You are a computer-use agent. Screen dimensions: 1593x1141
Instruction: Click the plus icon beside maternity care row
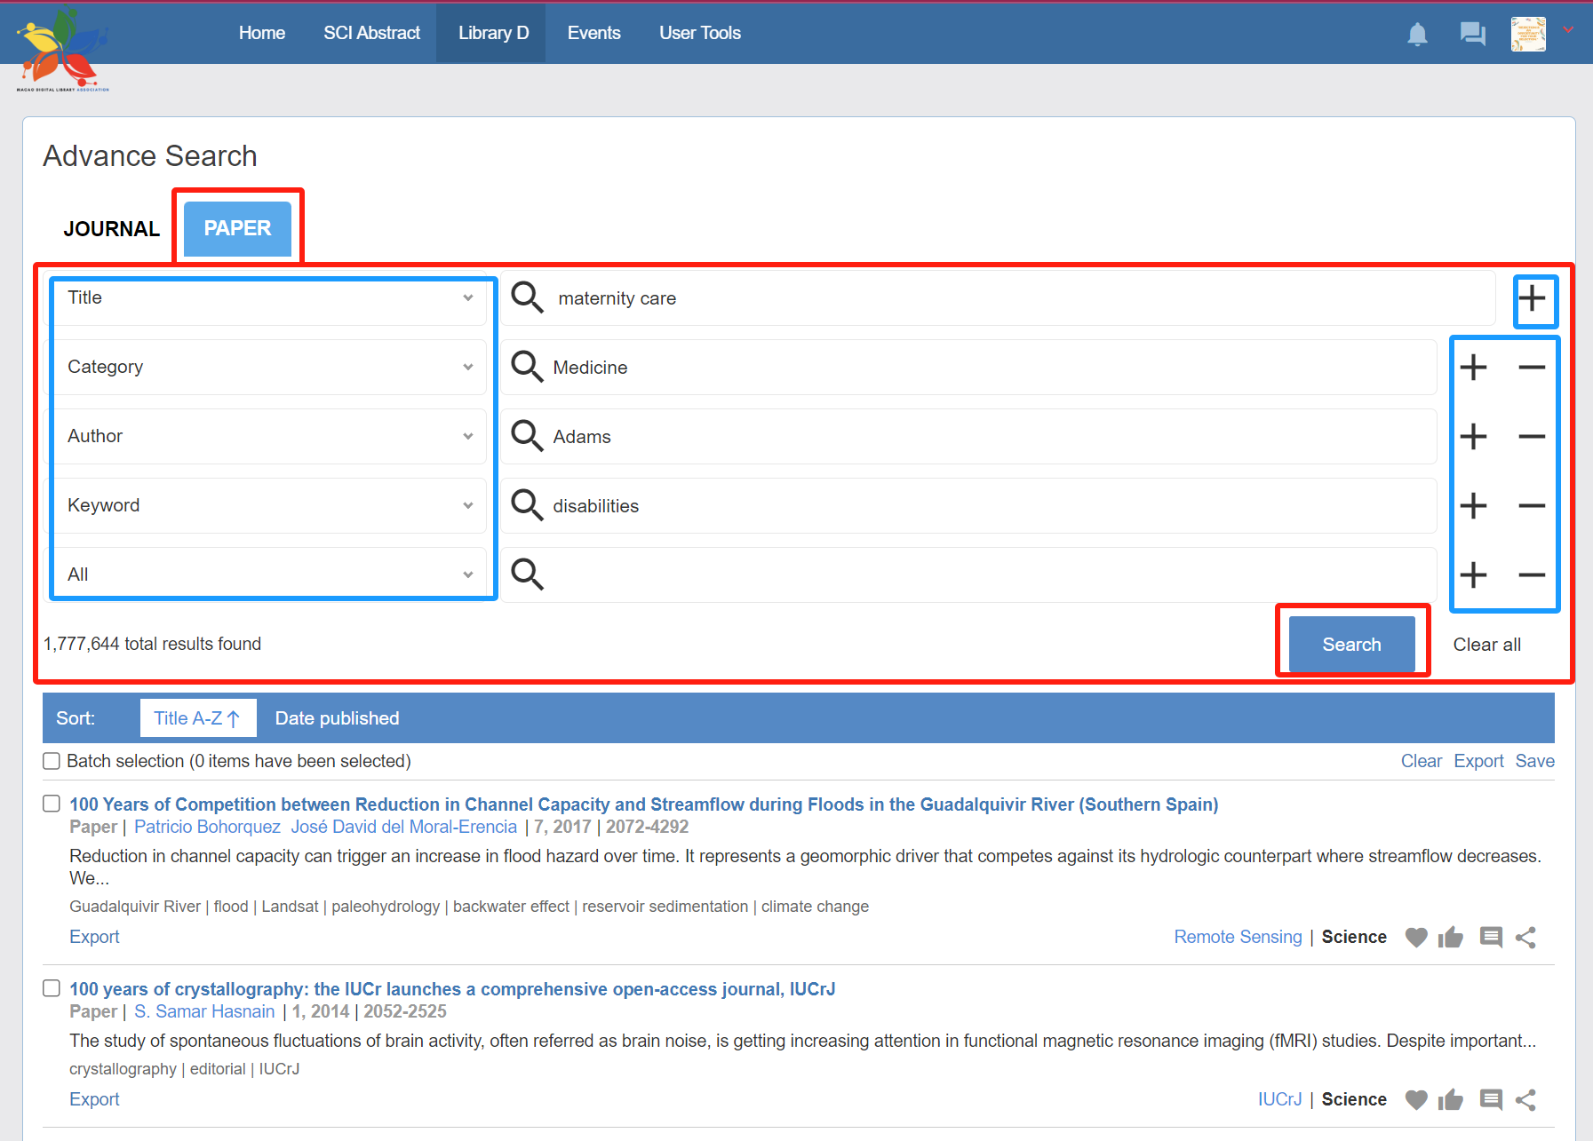coord(1532,298)
